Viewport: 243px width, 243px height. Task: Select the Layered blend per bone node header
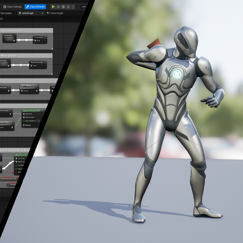(33, 110)
